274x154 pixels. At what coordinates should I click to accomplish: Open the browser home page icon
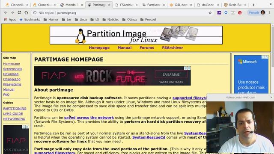coord(26,12)
